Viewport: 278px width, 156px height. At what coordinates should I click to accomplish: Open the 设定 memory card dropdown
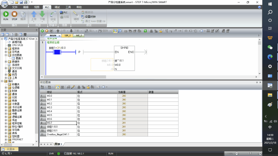tap(53, 22)
